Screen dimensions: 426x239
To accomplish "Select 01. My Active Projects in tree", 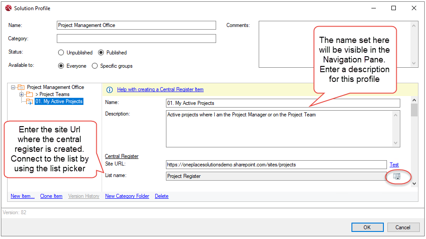I will click(x=59, y=101).
